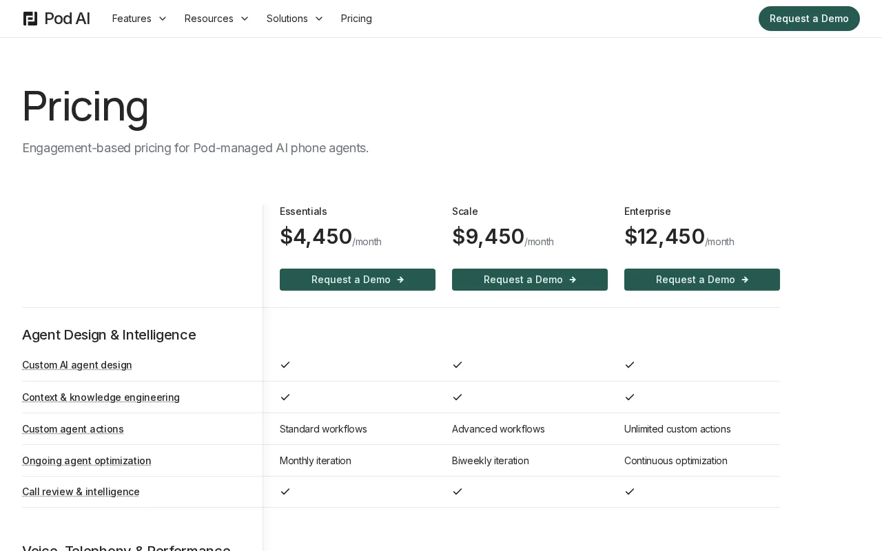
Task: Click Scale checkmark for Context & knowledge engineering
Action: [x=458, y=397]
